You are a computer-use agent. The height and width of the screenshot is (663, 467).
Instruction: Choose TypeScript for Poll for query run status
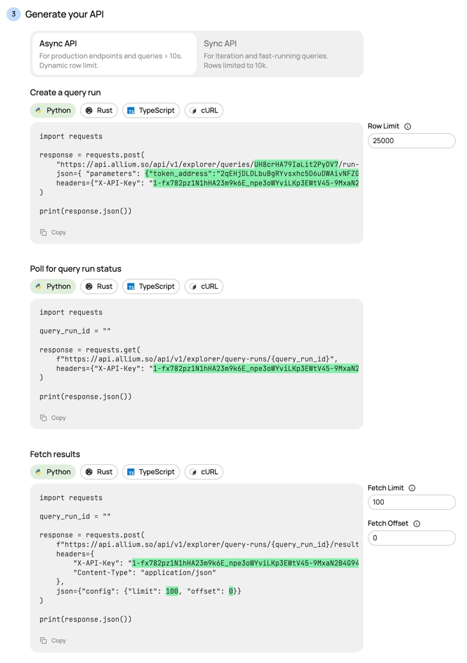[x=151, y=286]
